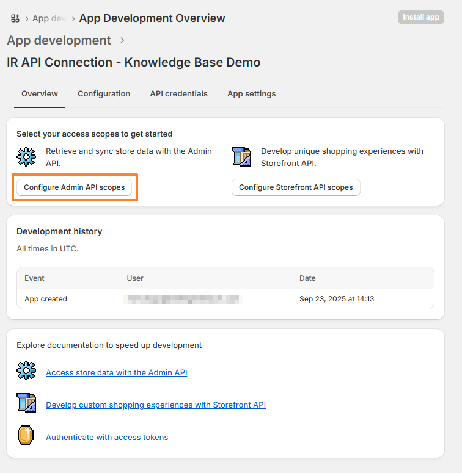Open the Configuration tab
Viewport: 462px width, 473px height.
[104, 94]
